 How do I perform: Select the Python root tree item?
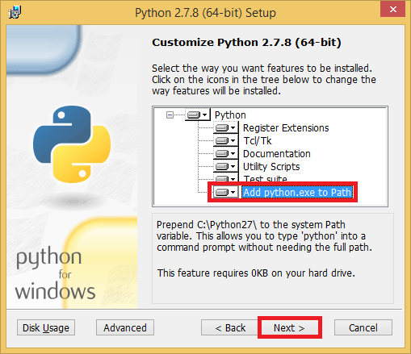point(230,115)
